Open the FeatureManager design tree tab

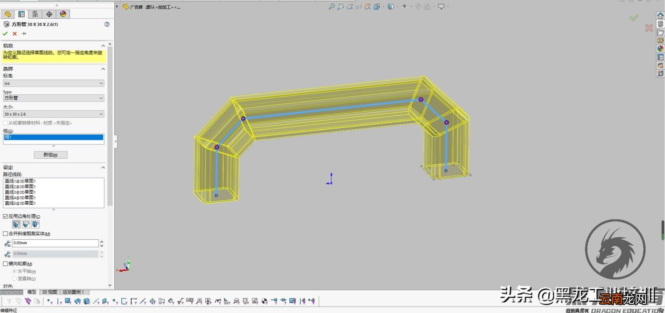pos(8,14)
